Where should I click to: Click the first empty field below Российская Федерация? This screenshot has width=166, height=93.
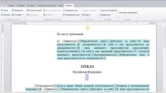point(87,75)
